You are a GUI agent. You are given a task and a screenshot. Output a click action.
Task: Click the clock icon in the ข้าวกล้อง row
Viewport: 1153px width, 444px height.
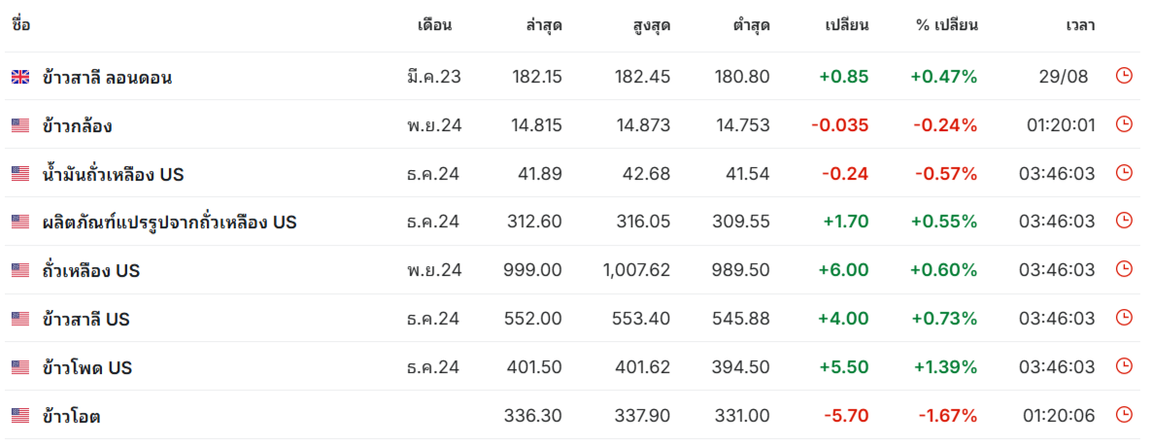(1124, 124)
